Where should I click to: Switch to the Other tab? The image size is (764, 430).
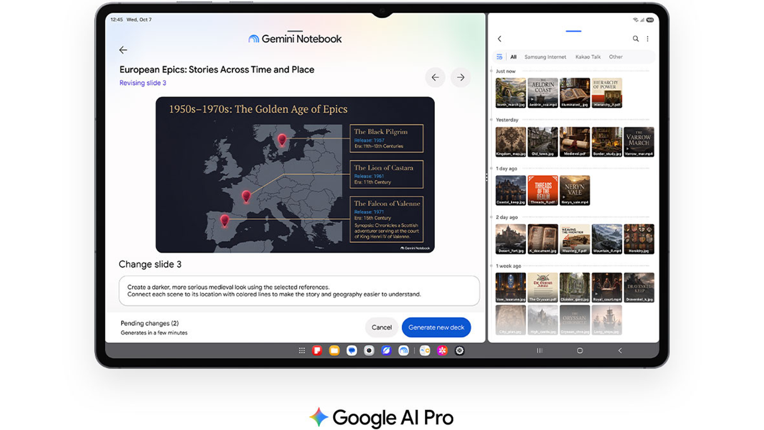coord(616,57)
